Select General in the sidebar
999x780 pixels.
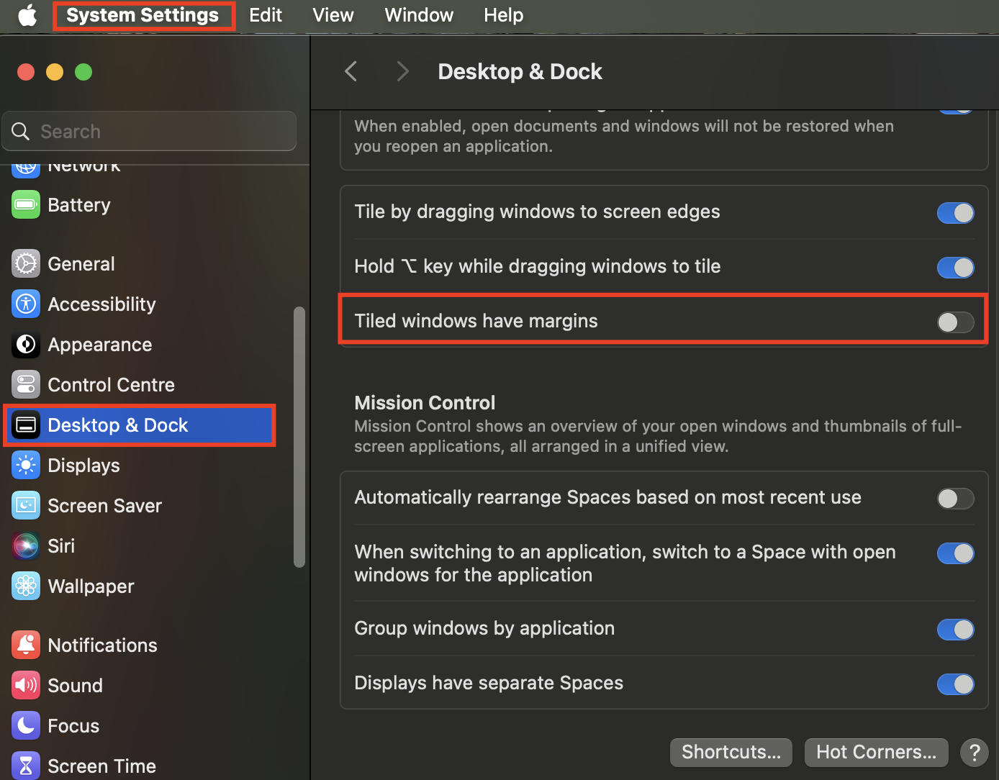coord(140,264)
